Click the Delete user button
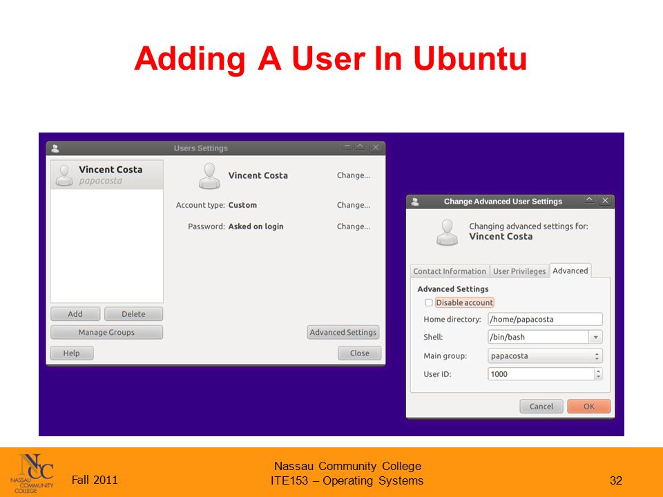 pos(133,314)
